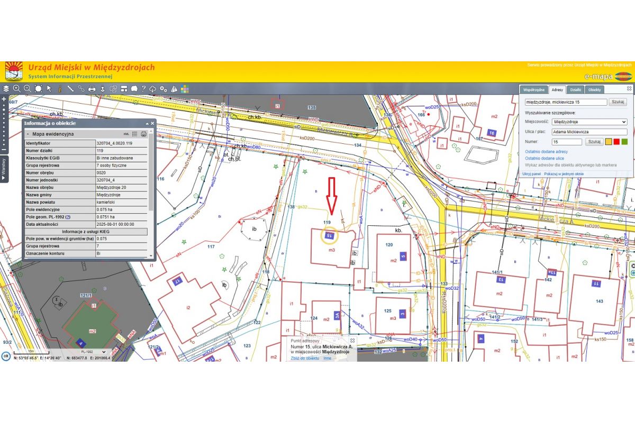
Task: Click the XML export icon
Action: (x=126, y=134)
